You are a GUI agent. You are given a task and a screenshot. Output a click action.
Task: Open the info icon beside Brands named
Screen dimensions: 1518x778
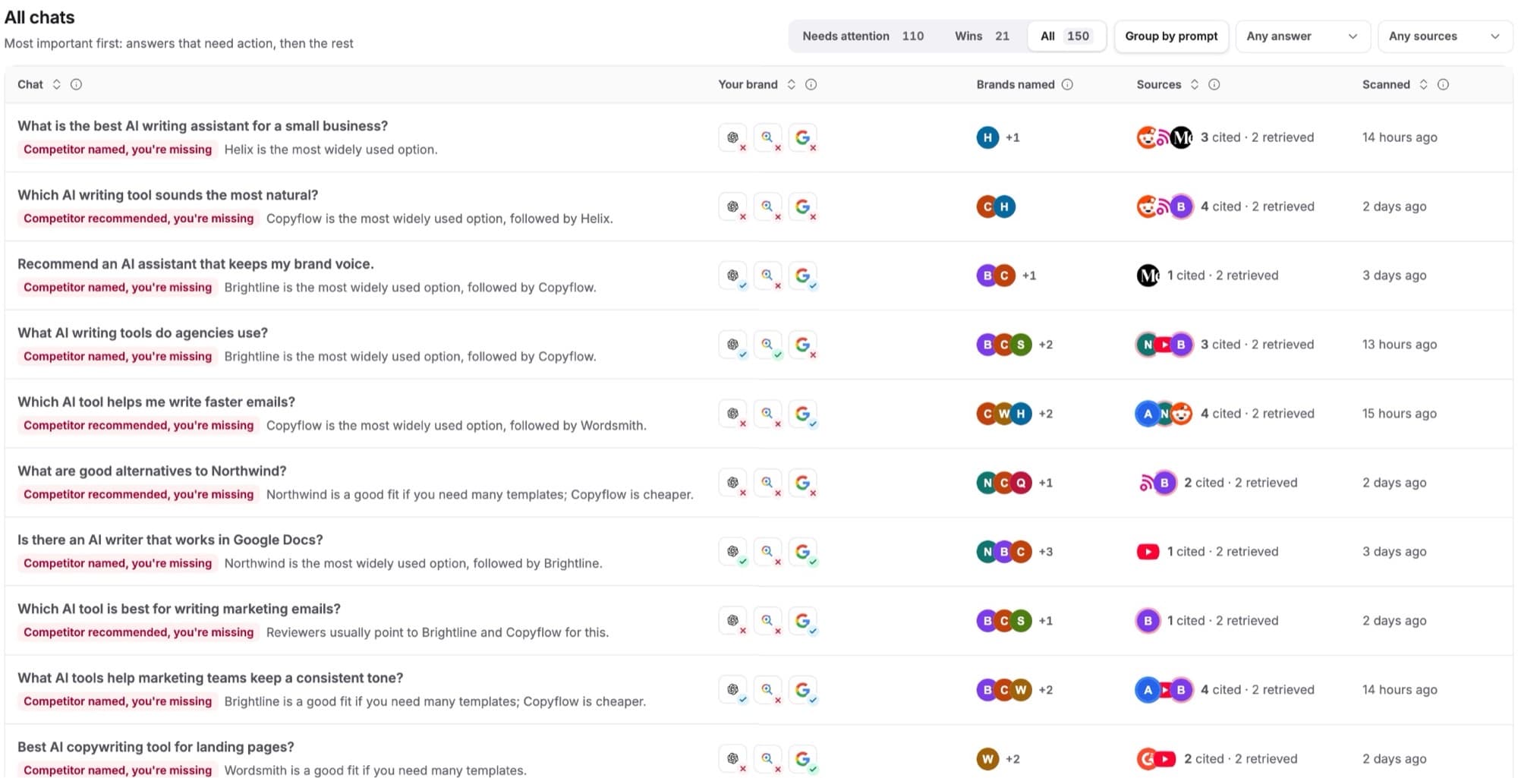pyautogui.click(x=1067, y=84)
